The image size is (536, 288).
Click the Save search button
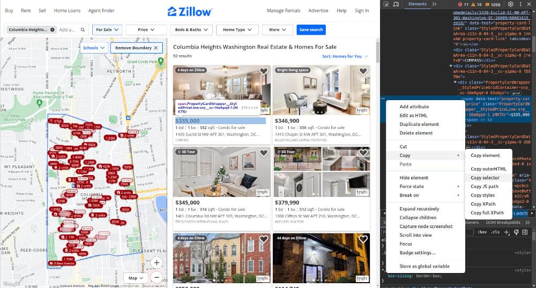tap(311, 29)
